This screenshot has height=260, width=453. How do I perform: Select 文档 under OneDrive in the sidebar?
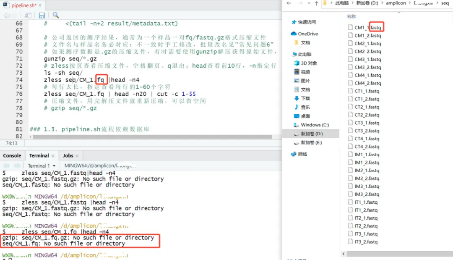pyautogui.click(x=302, y=42)
